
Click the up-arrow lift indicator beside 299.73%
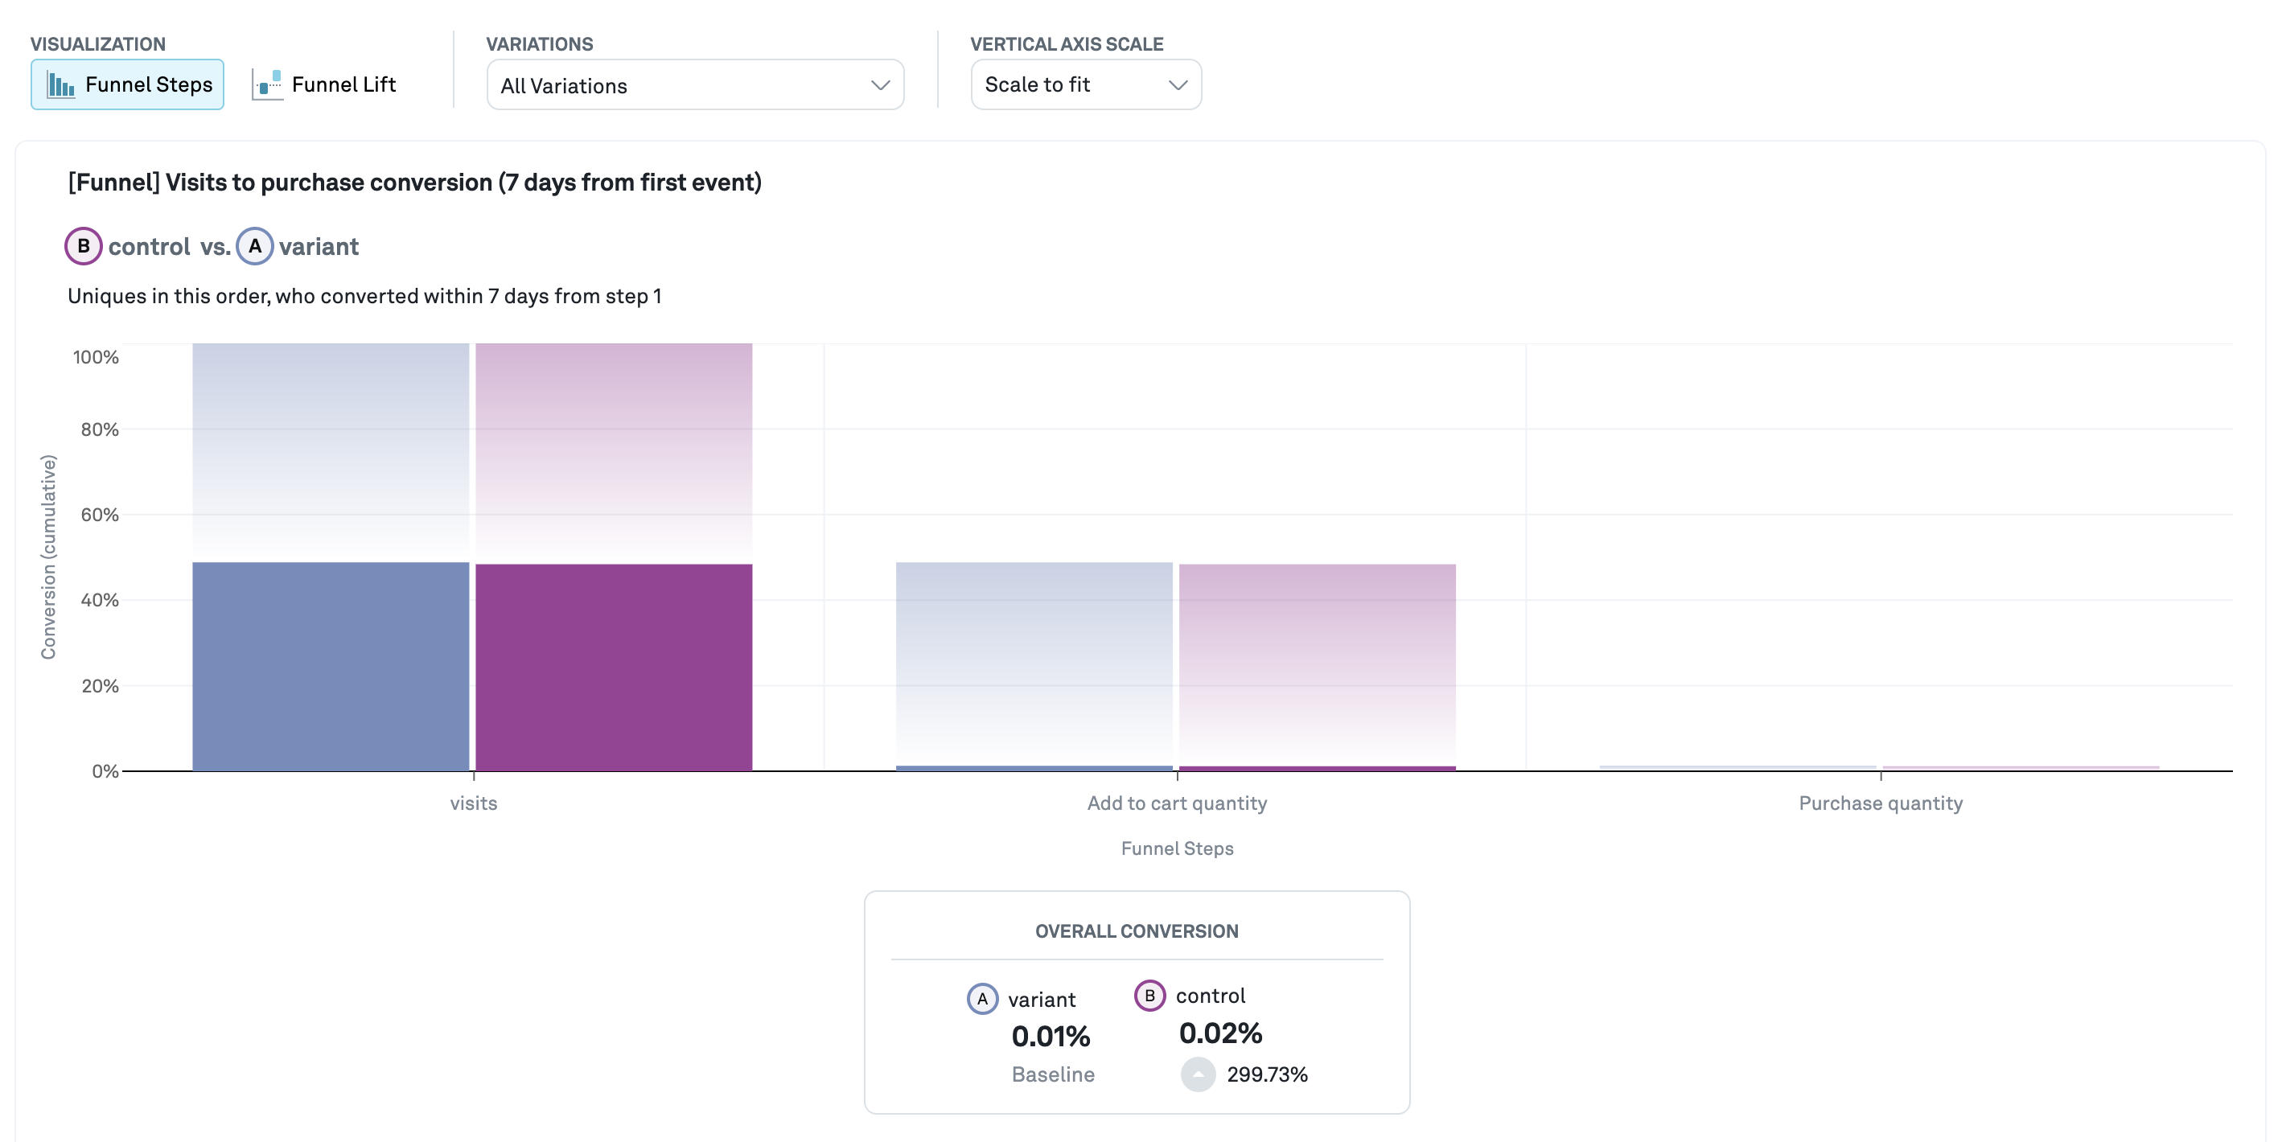pyautogui.click(x=1198, y=1074)
